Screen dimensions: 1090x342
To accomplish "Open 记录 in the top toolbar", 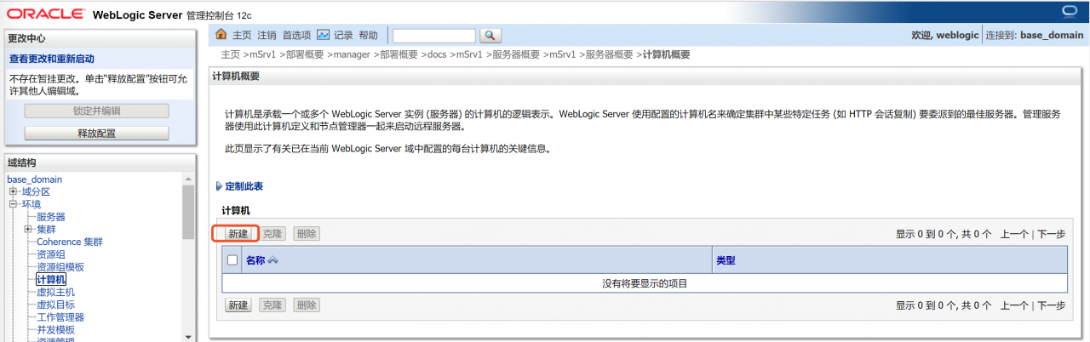I will 343,35.
